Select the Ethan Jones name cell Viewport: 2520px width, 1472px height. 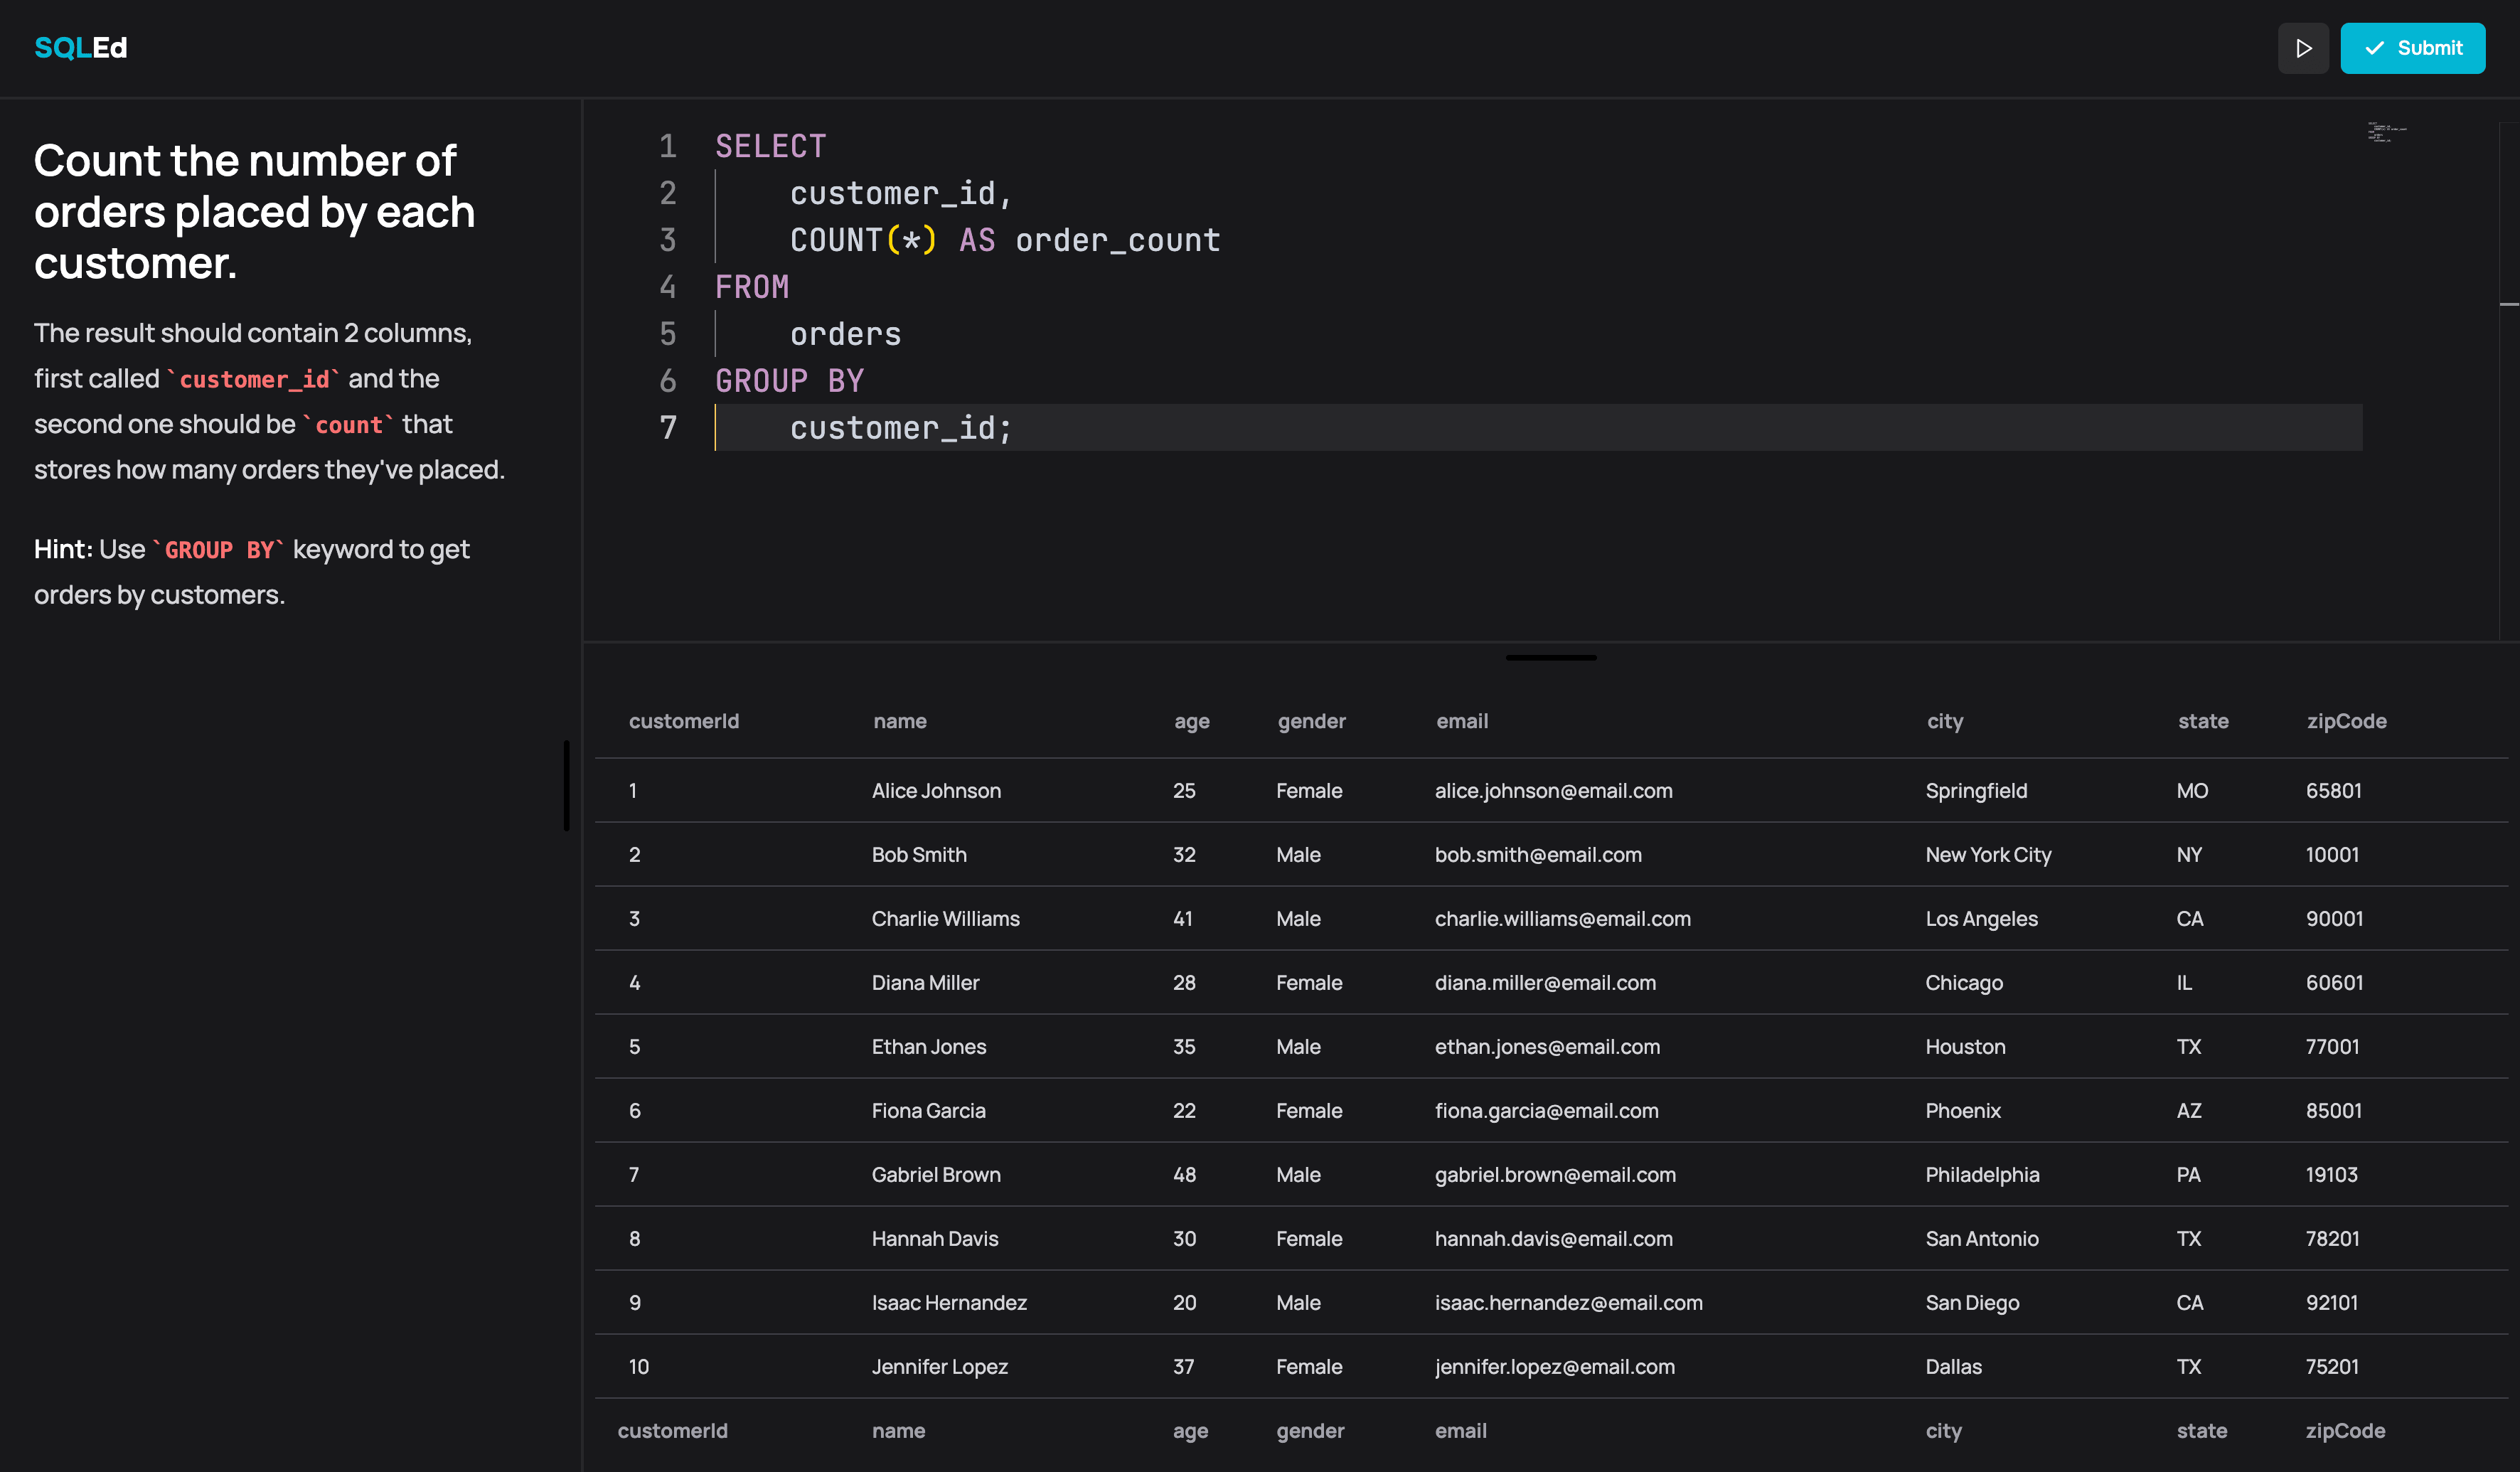929,1047
